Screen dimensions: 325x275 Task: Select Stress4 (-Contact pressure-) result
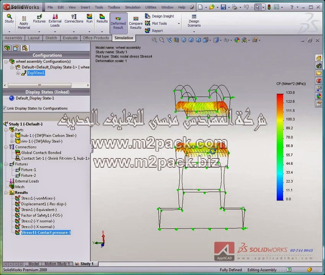tap(46, 233)
